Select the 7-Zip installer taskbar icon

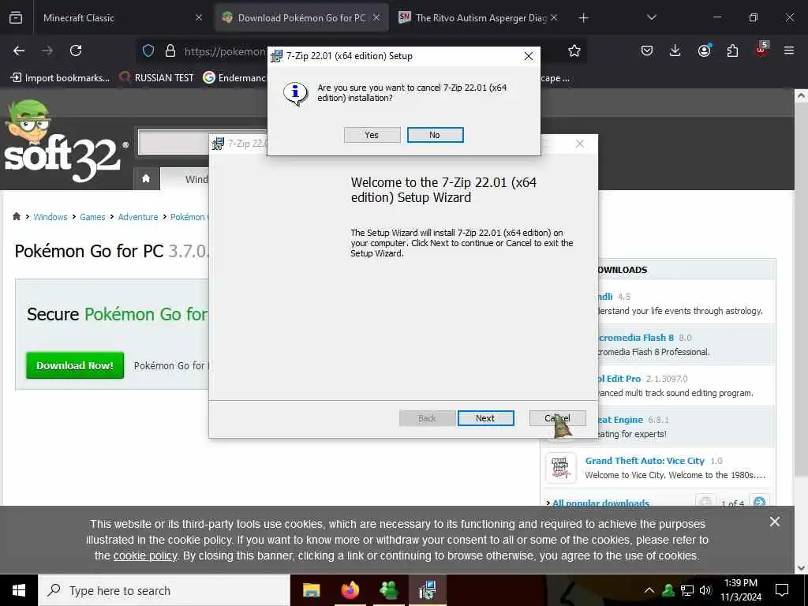click(428, 590)
